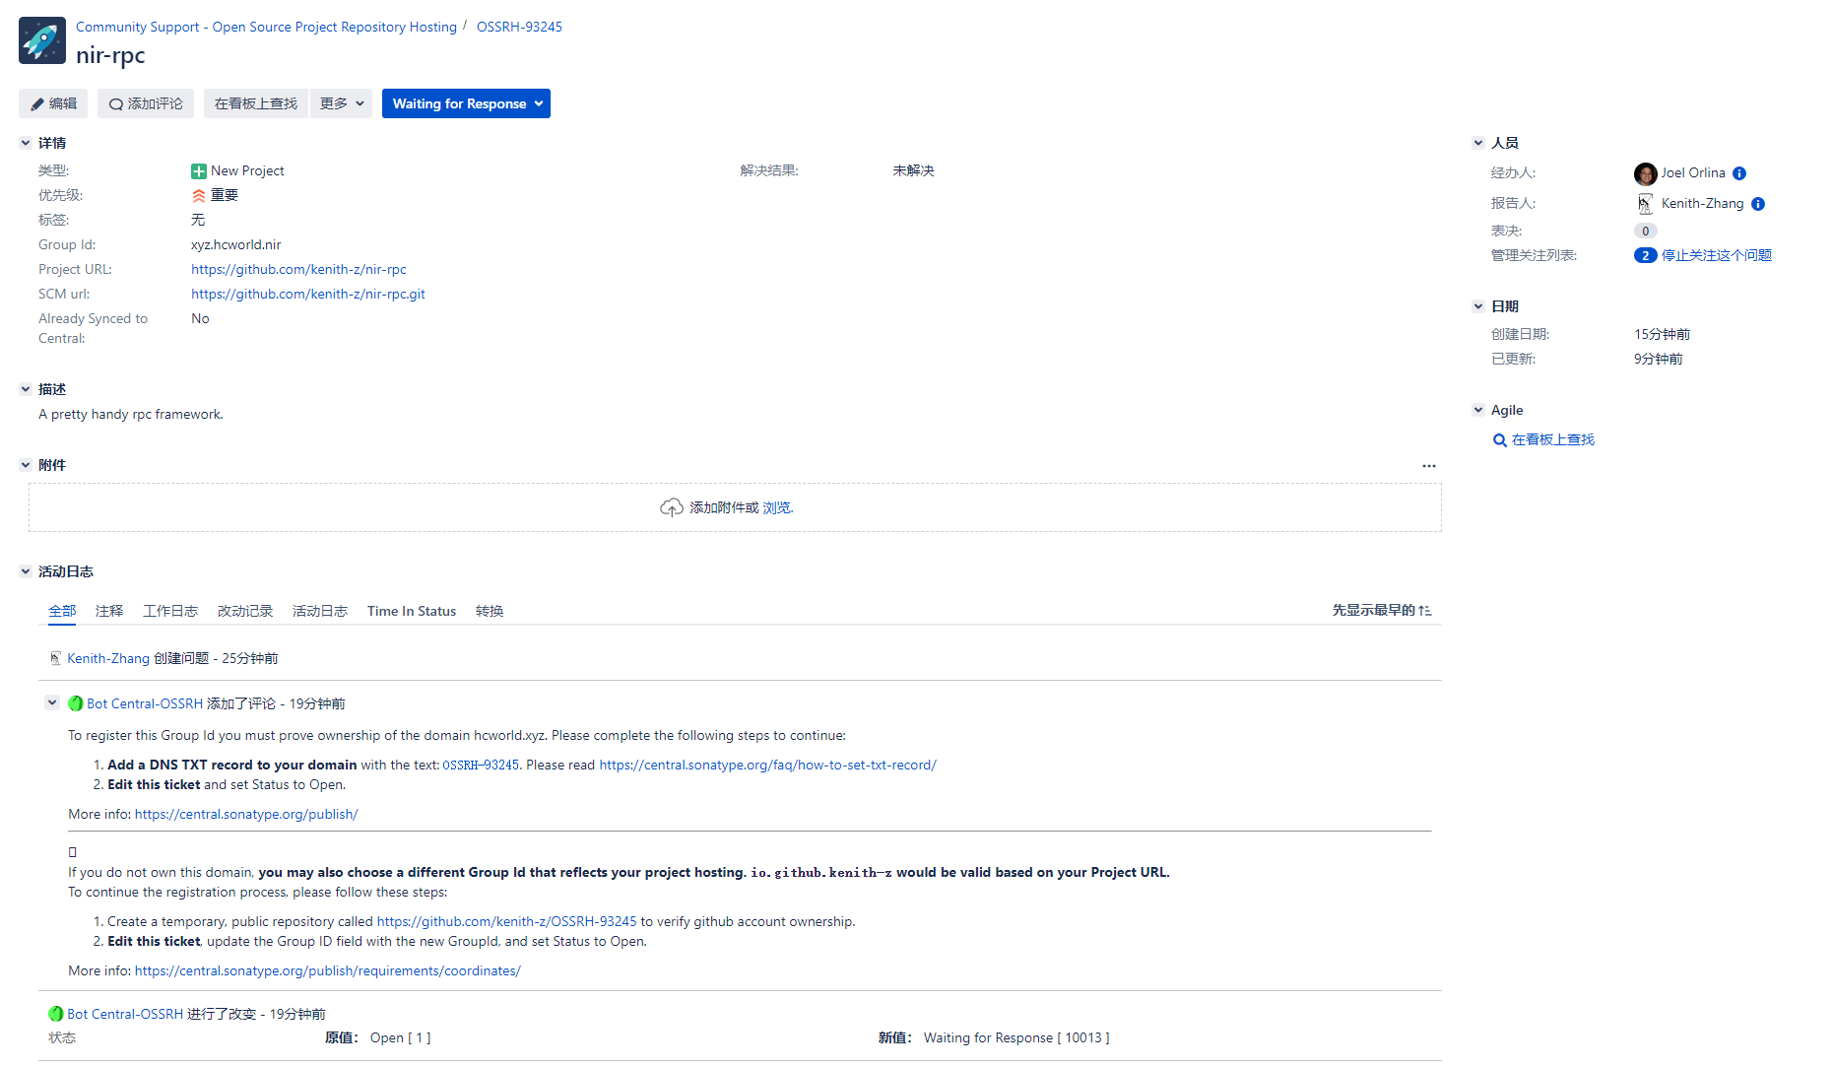
Task: Open Kenith-Zhang link in activity log
Action: (108, 658)
